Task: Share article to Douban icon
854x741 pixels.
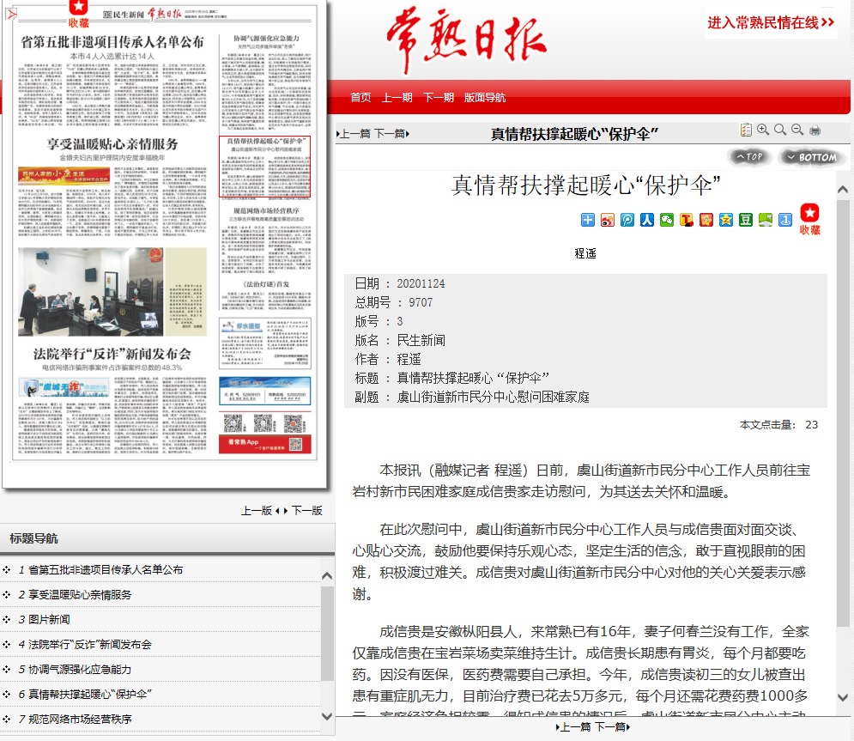Action: point(746,220)
